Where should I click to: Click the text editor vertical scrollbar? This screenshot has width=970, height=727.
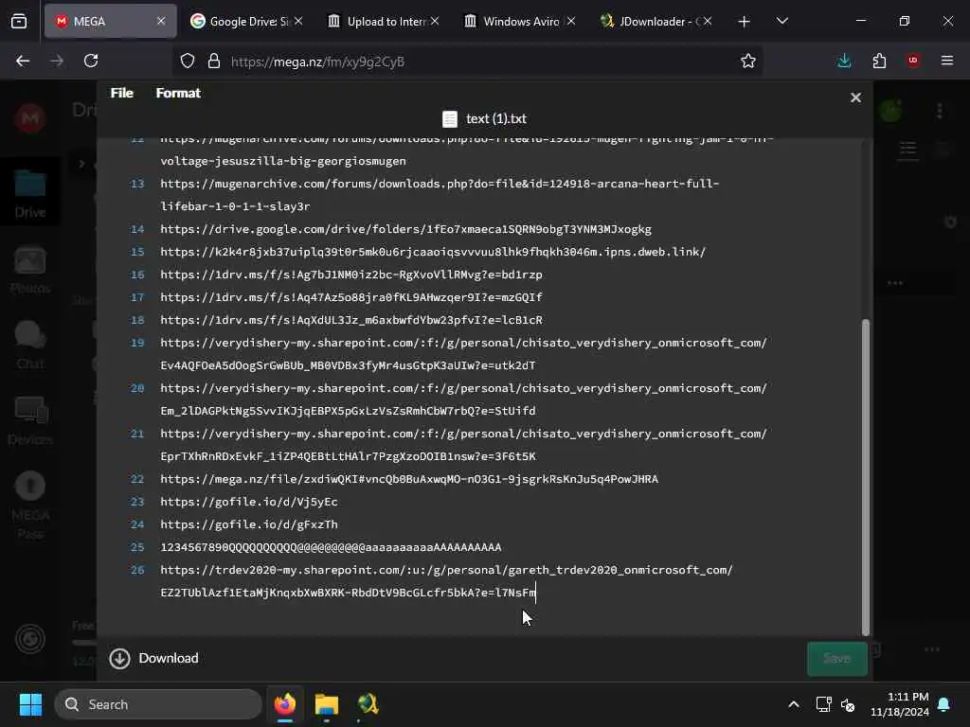[x=866, y=476]
